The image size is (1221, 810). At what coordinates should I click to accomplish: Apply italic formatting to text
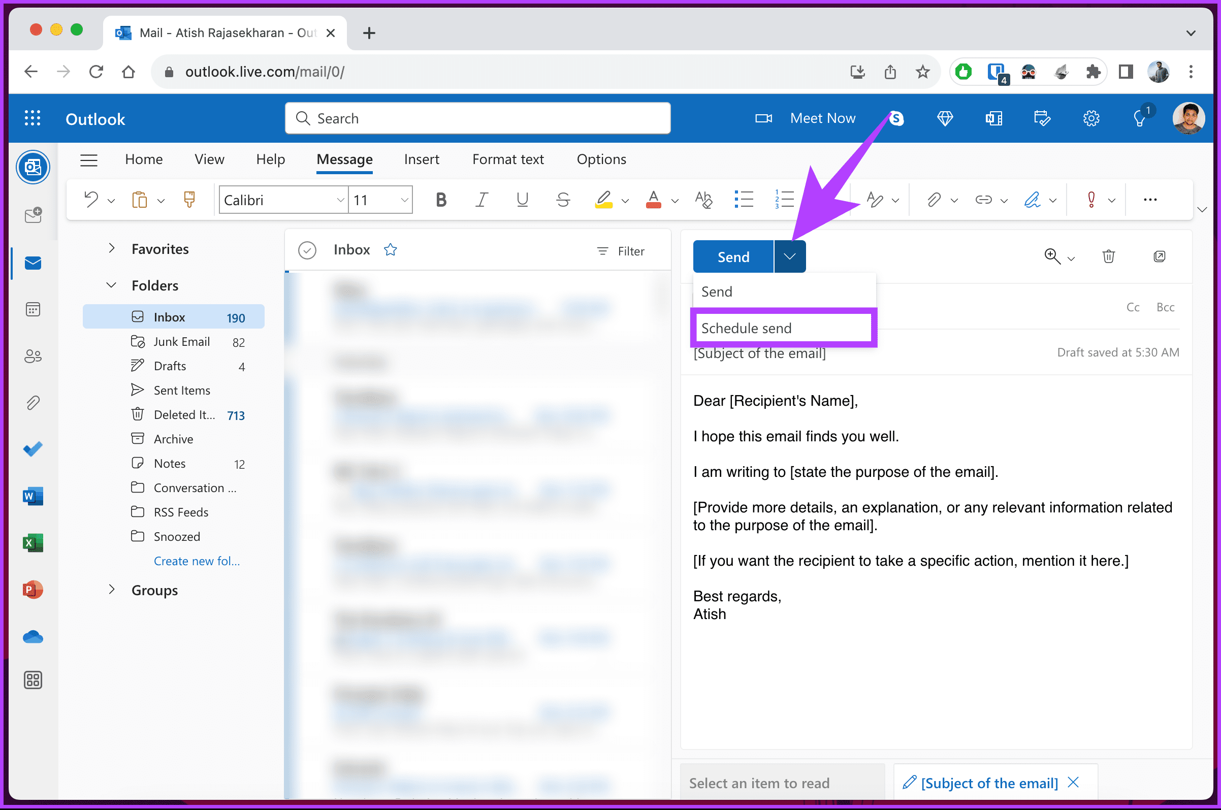481,200
